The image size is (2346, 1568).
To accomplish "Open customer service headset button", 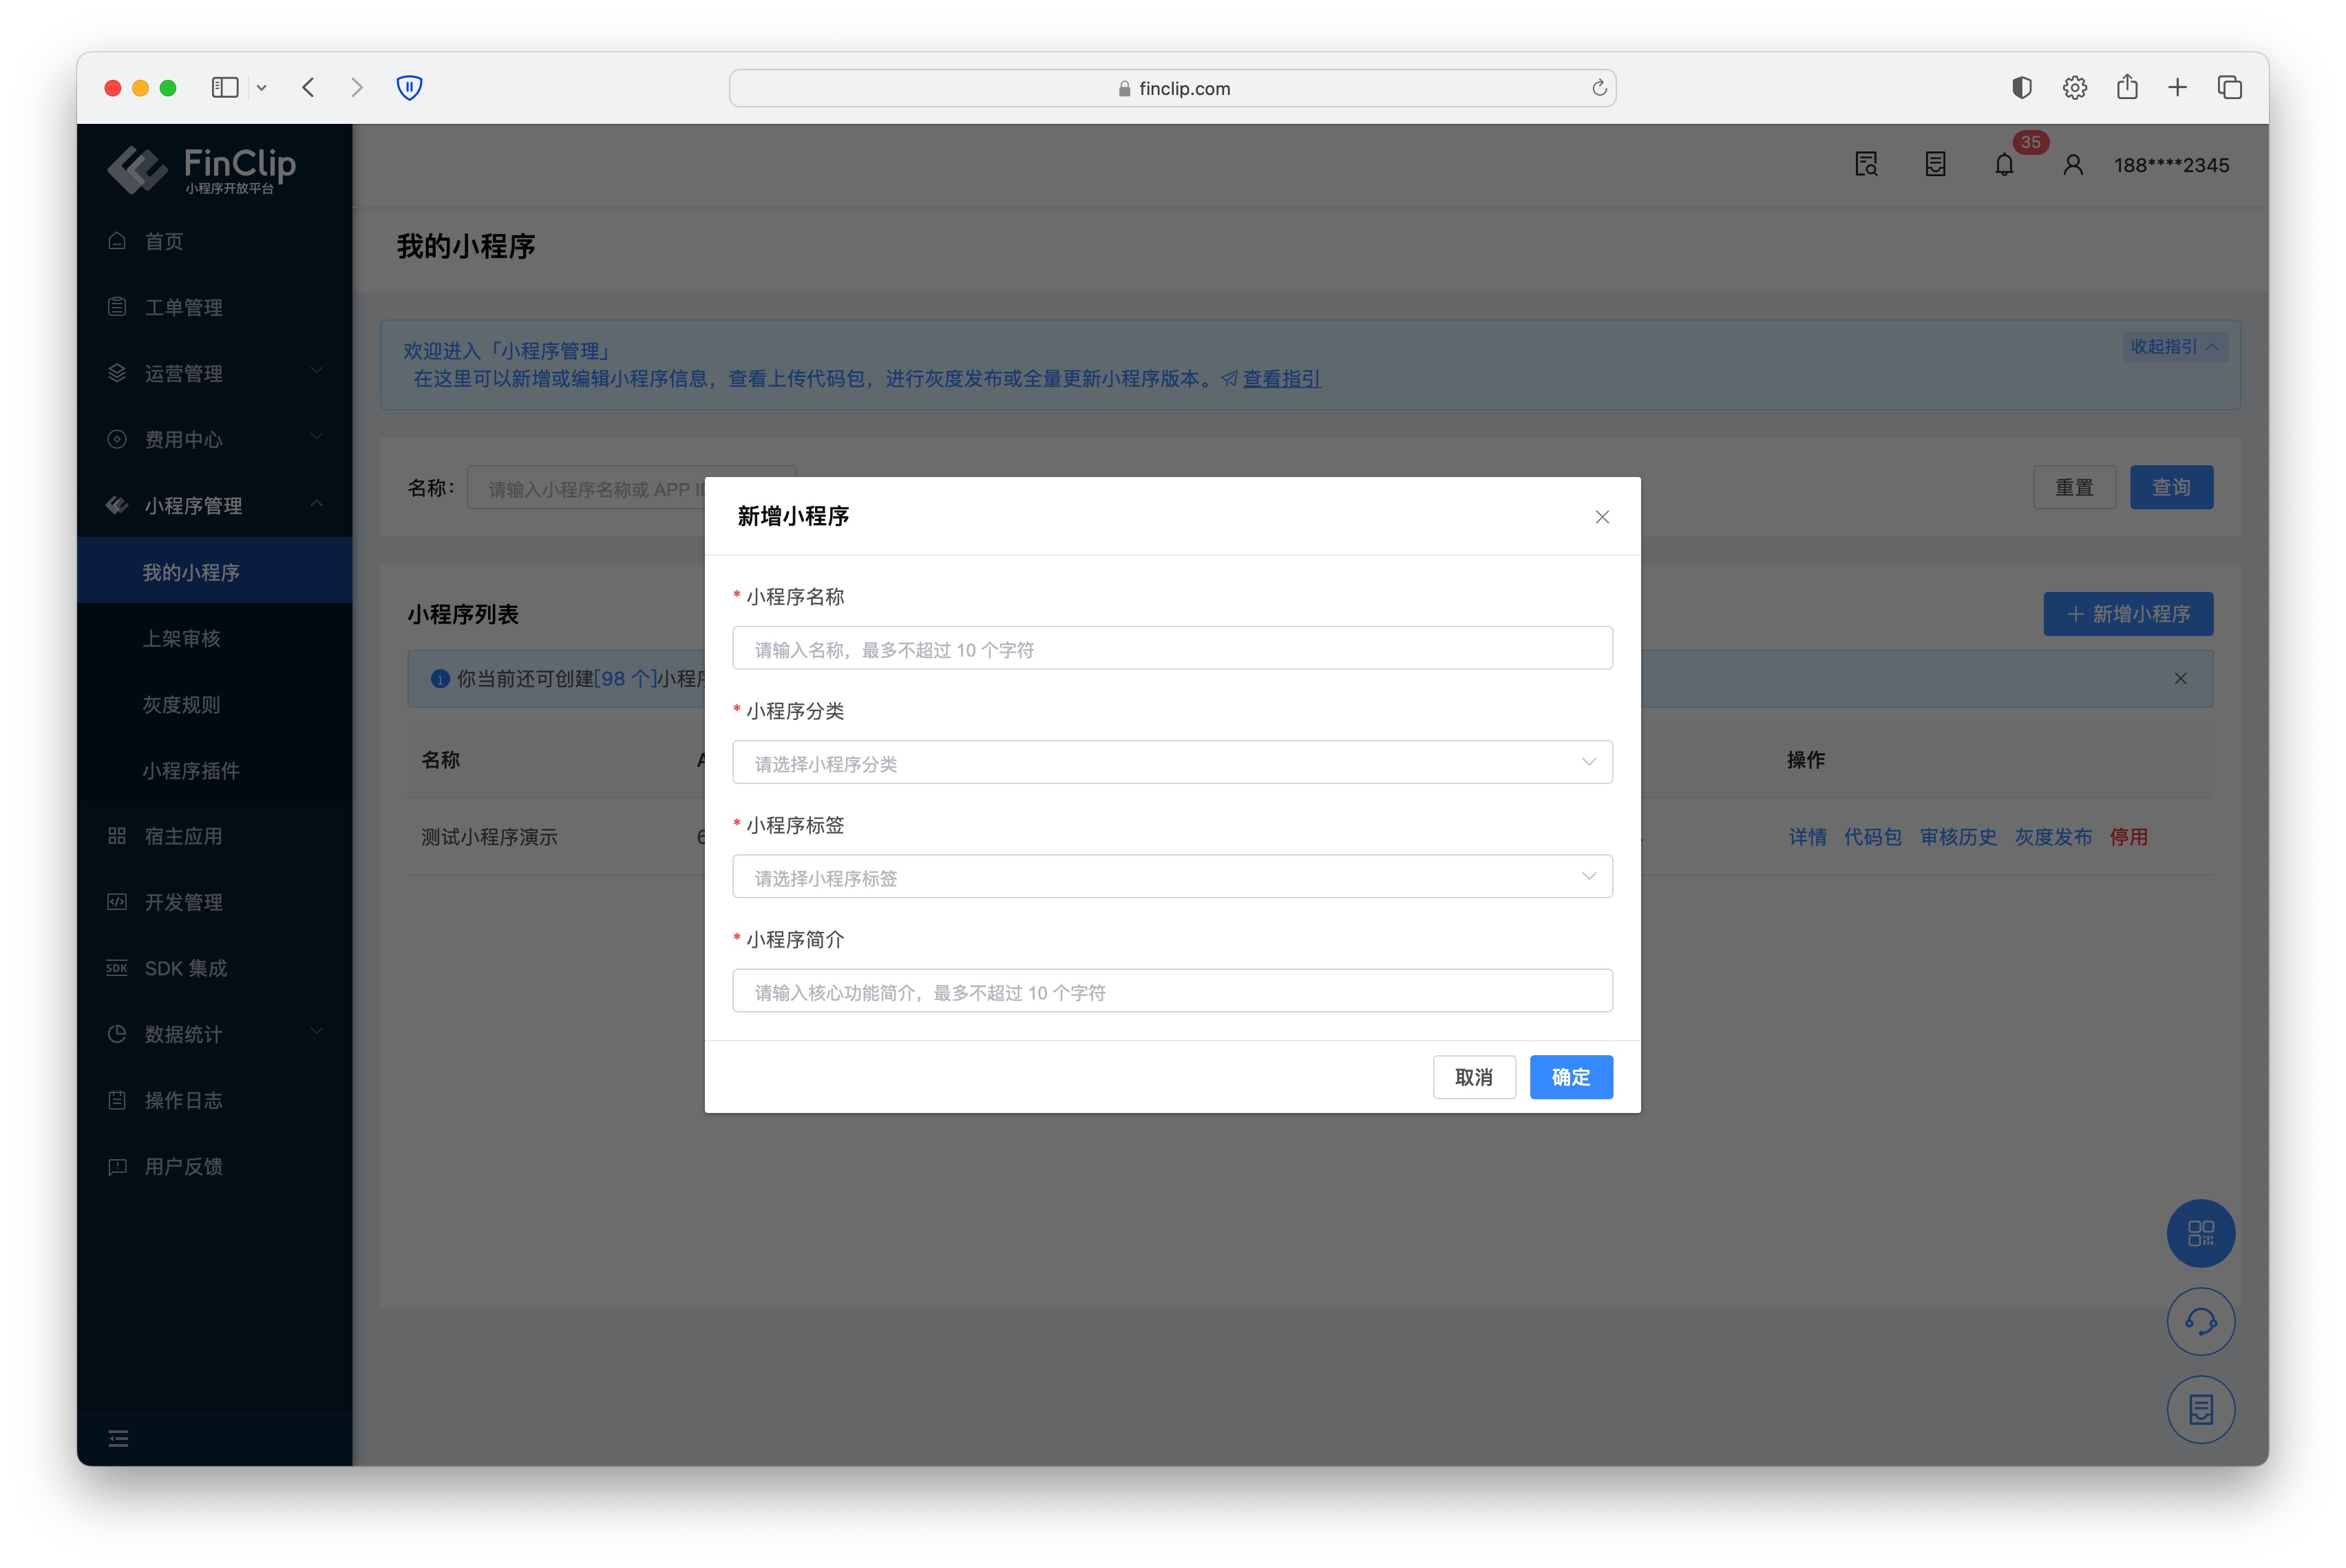I will [x=2200, y=1322].
